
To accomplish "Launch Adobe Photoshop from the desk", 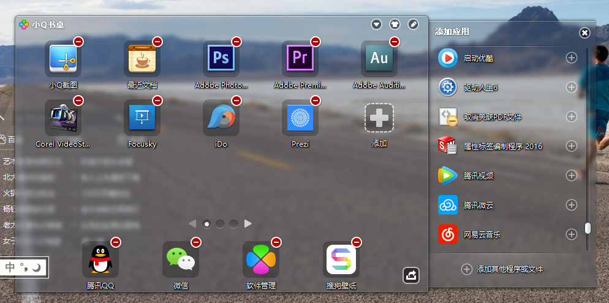I will (221, 59).
